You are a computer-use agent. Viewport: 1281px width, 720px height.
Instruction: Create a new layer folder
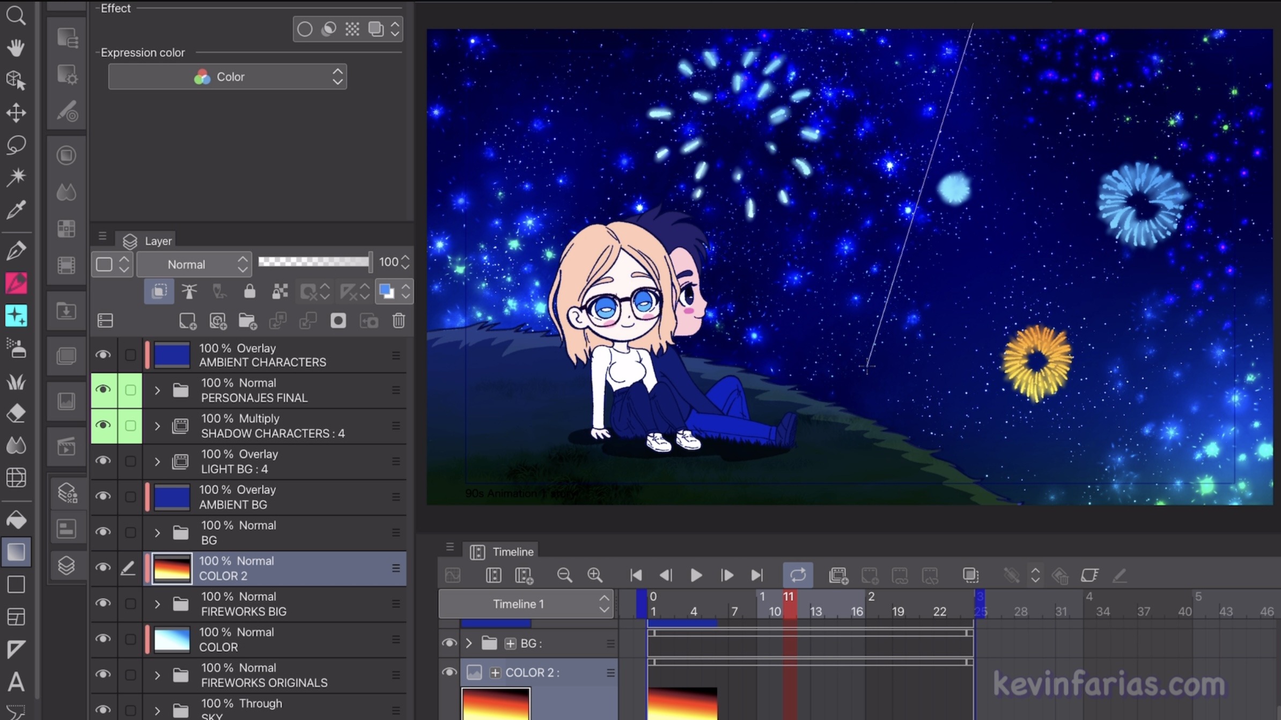247,321
